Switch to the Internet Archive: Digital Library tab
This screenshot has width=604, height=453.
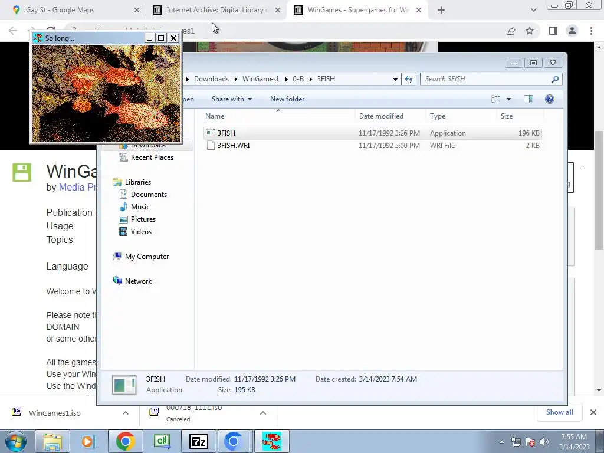tap(216, 10)
